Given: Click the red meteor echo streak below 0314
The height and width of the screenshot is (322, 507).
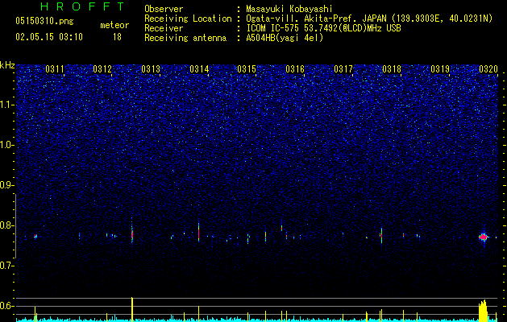Looking at the screenshot, I should coord(198,233).
